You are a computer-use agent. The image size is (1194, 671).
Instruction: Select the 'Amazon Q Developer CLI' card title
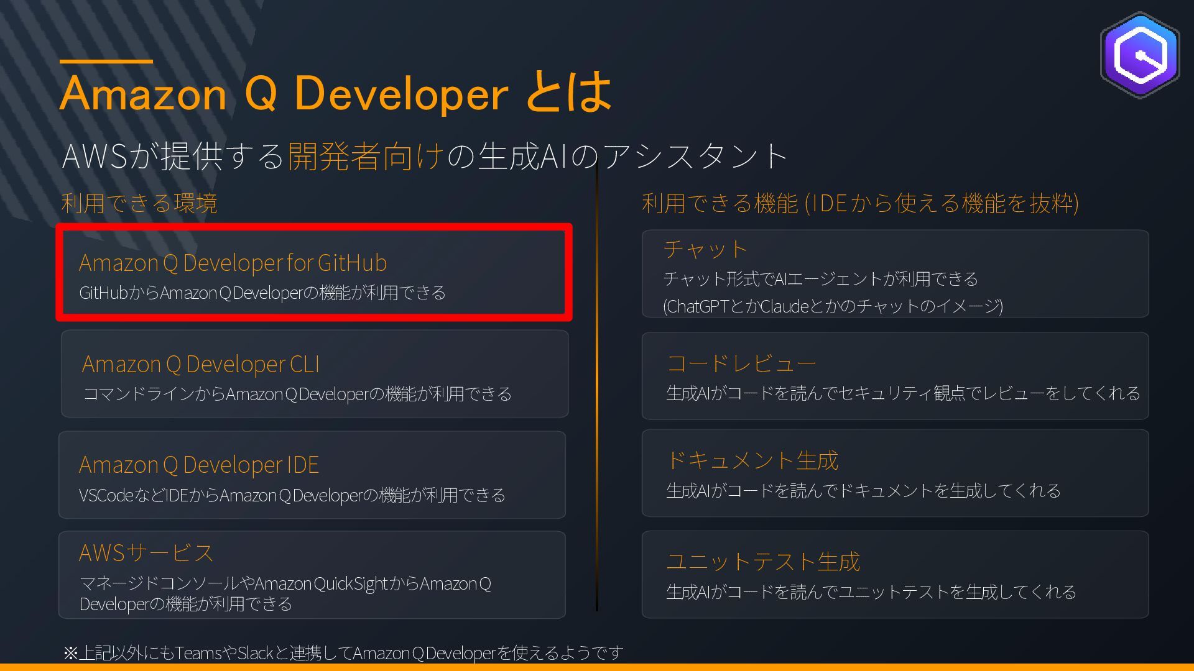click(201, 364)
